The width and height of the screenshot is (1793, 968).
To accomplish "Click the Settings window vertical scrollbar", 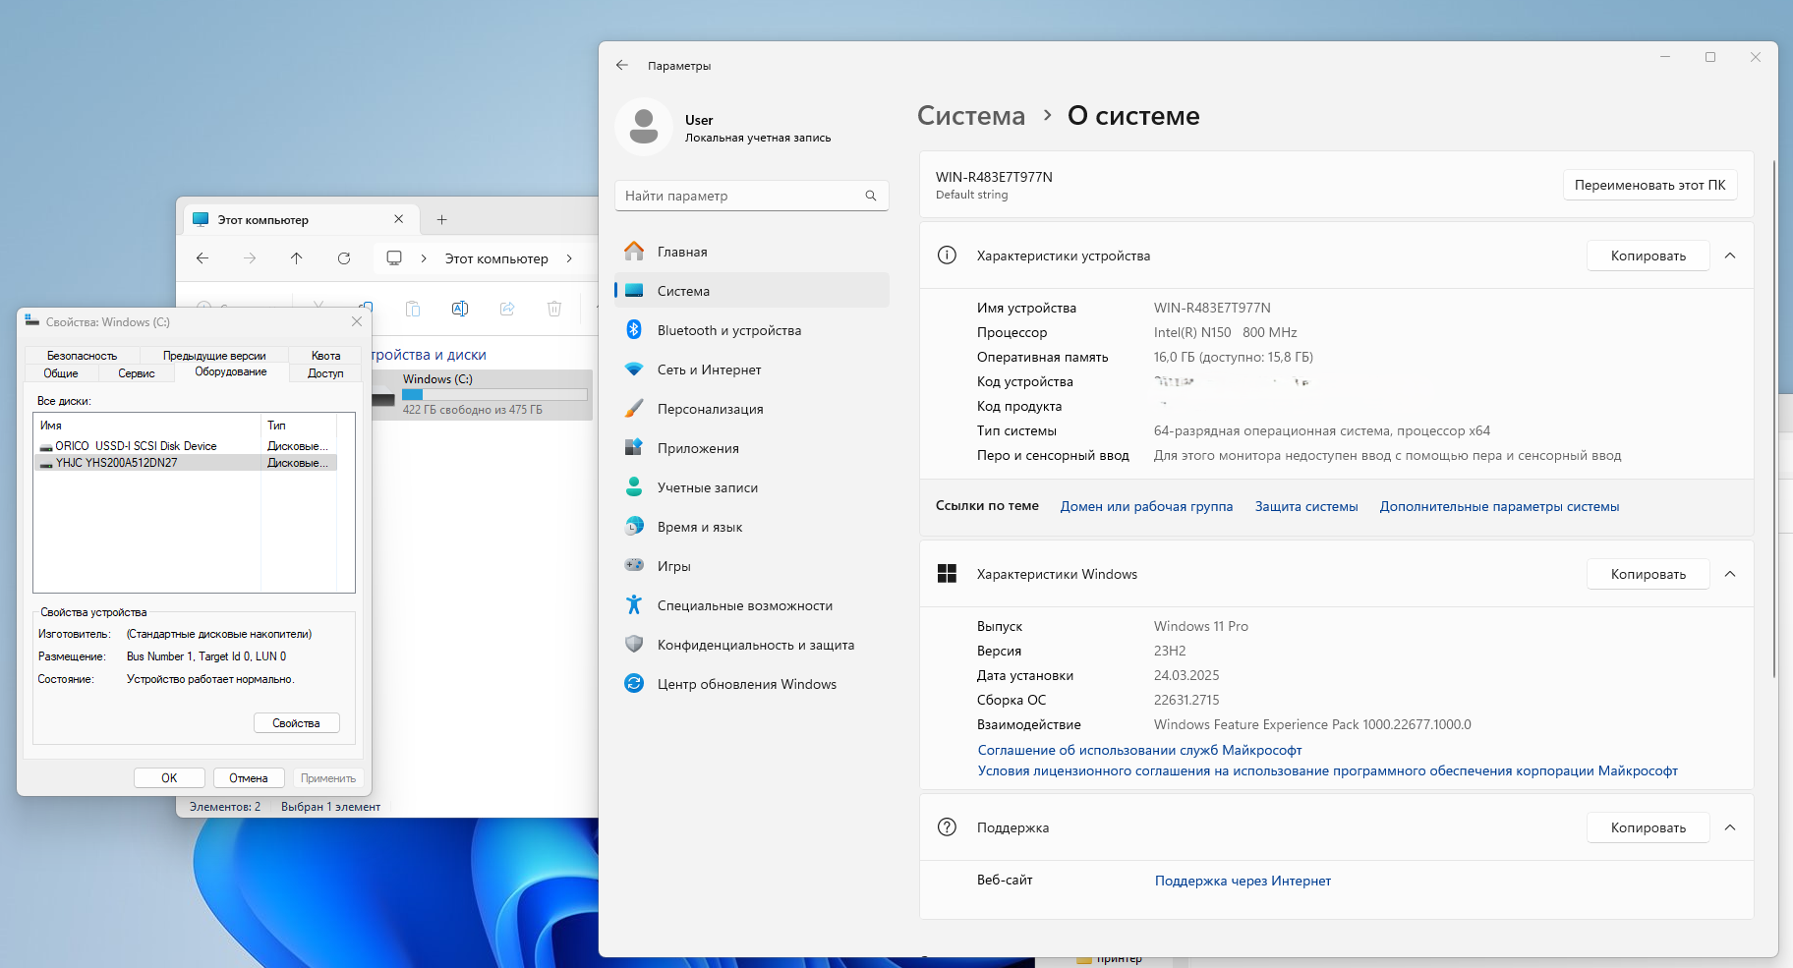I will pos(1773,419).
